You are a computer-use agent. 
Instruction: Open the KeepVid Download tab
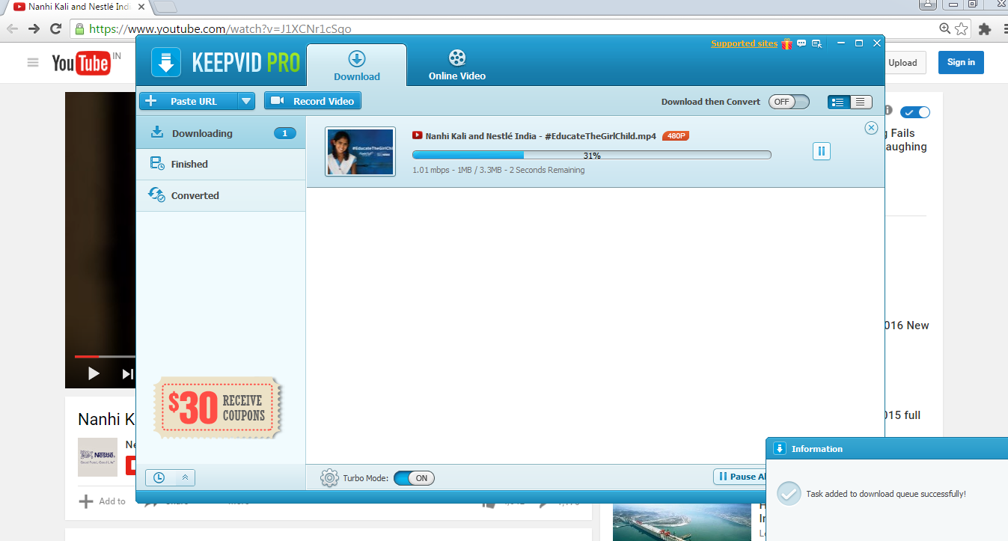click(357, 66)
